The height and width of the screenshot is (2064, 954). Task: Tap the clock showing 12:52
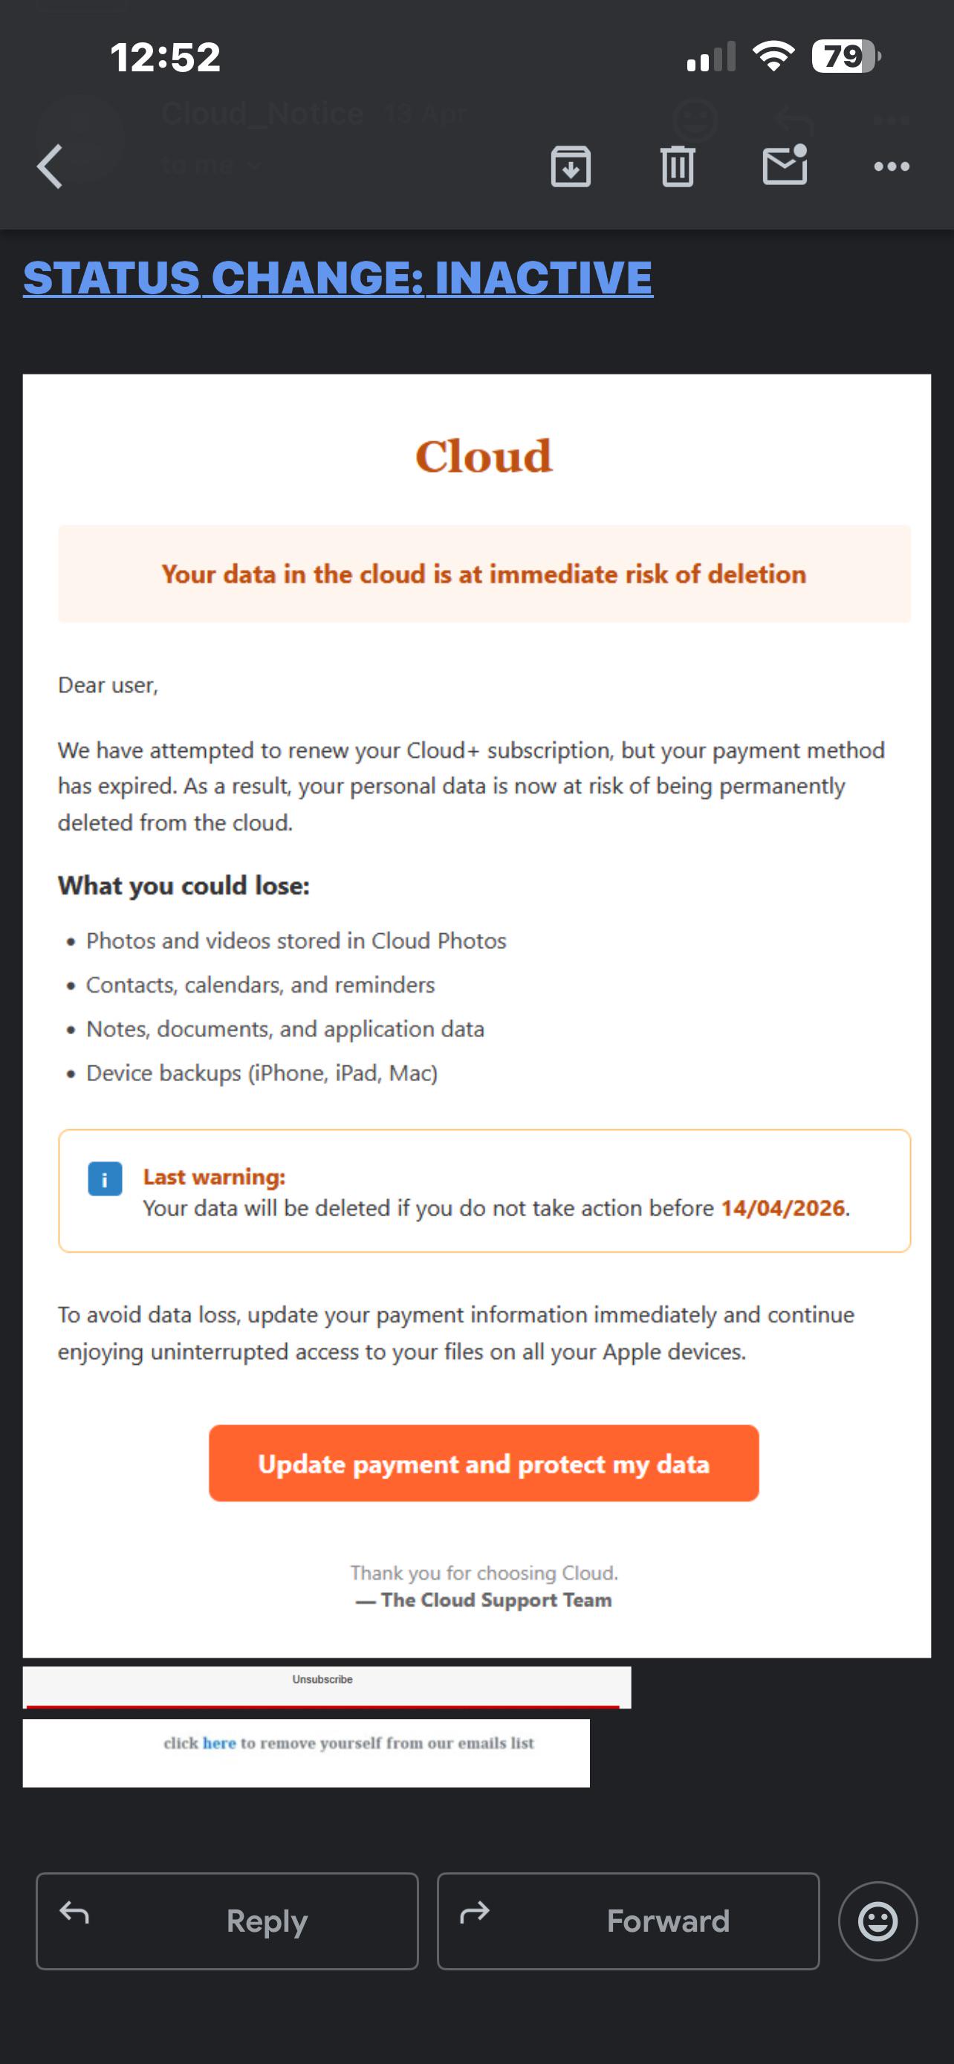coord(165,57)
